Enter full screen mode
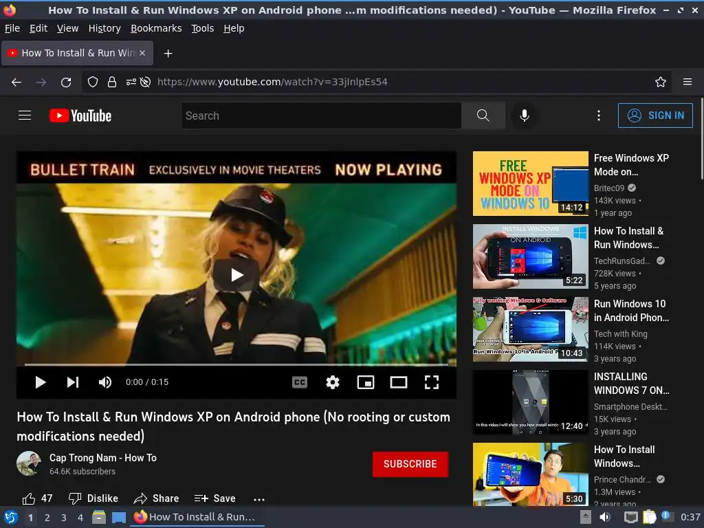704x528 pixels. click(432, 382)
